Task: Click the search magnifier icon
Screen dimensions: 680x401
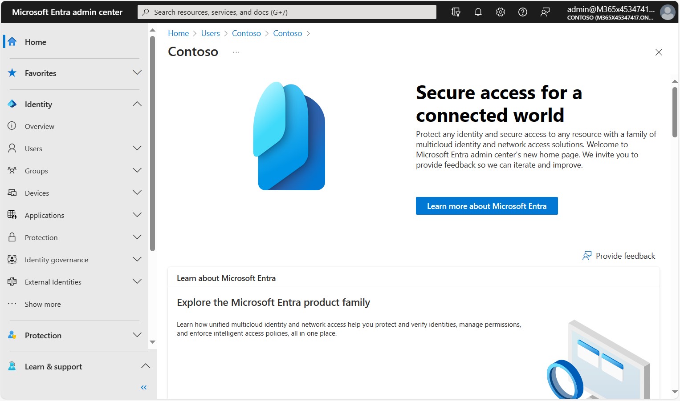Action: [x=146, y=12]
